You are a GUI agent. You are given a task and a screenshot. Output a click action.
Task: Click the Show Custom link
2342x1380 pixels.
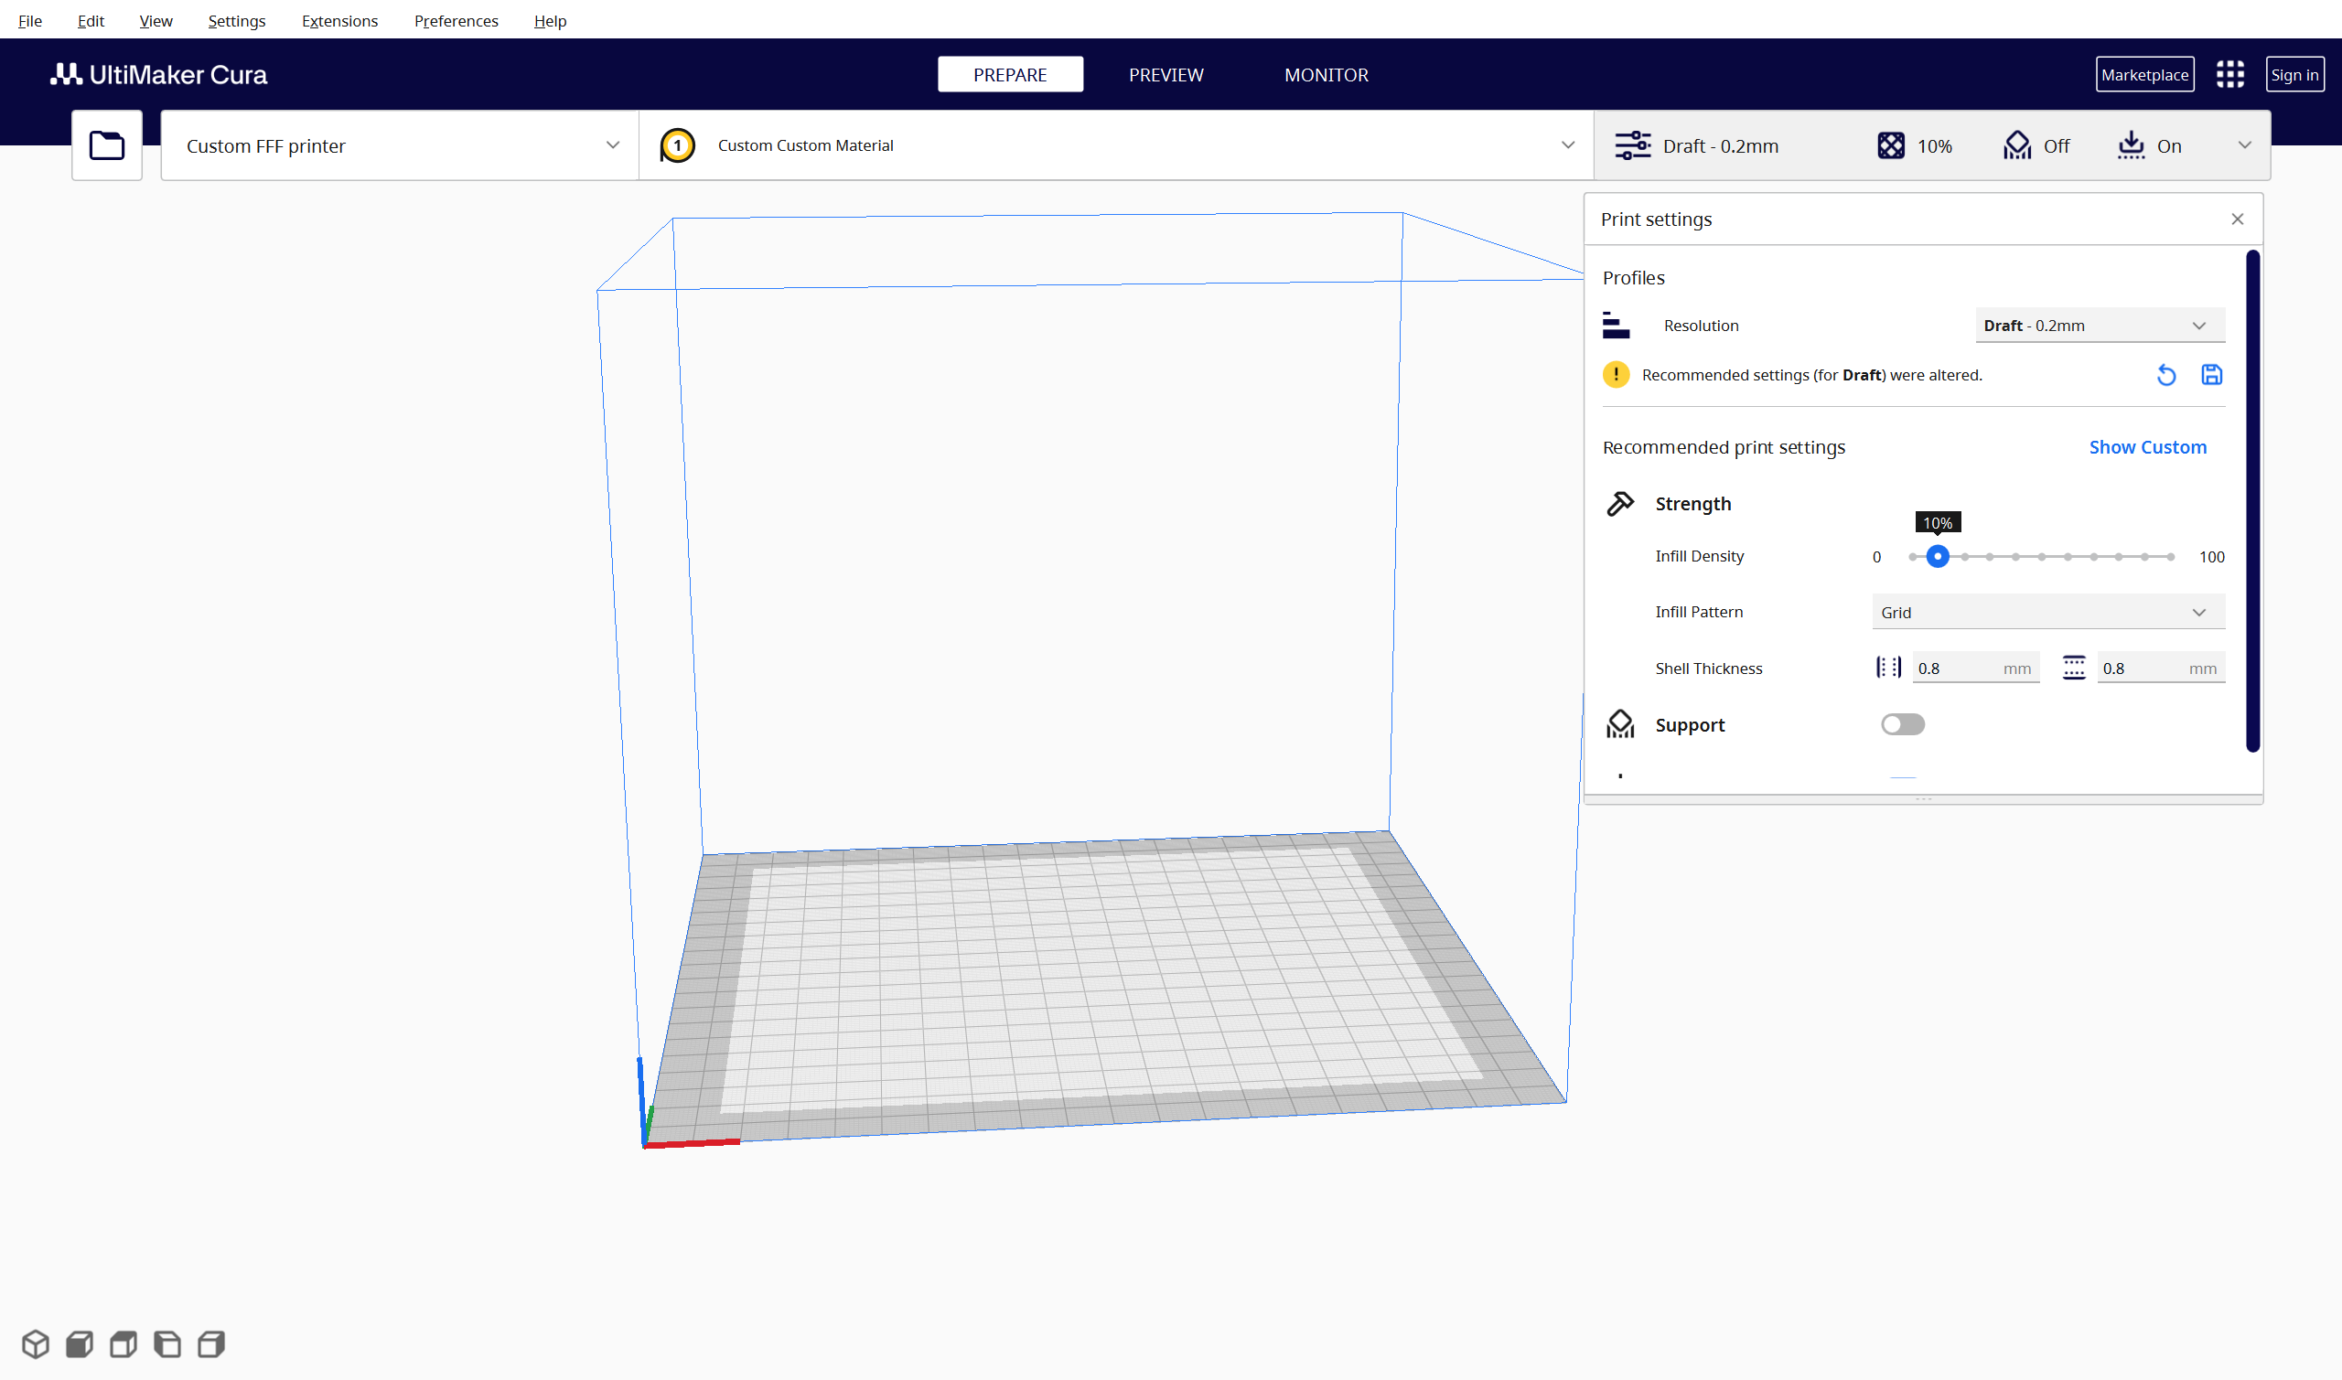pyautogui.click(x=2146, y=447)
